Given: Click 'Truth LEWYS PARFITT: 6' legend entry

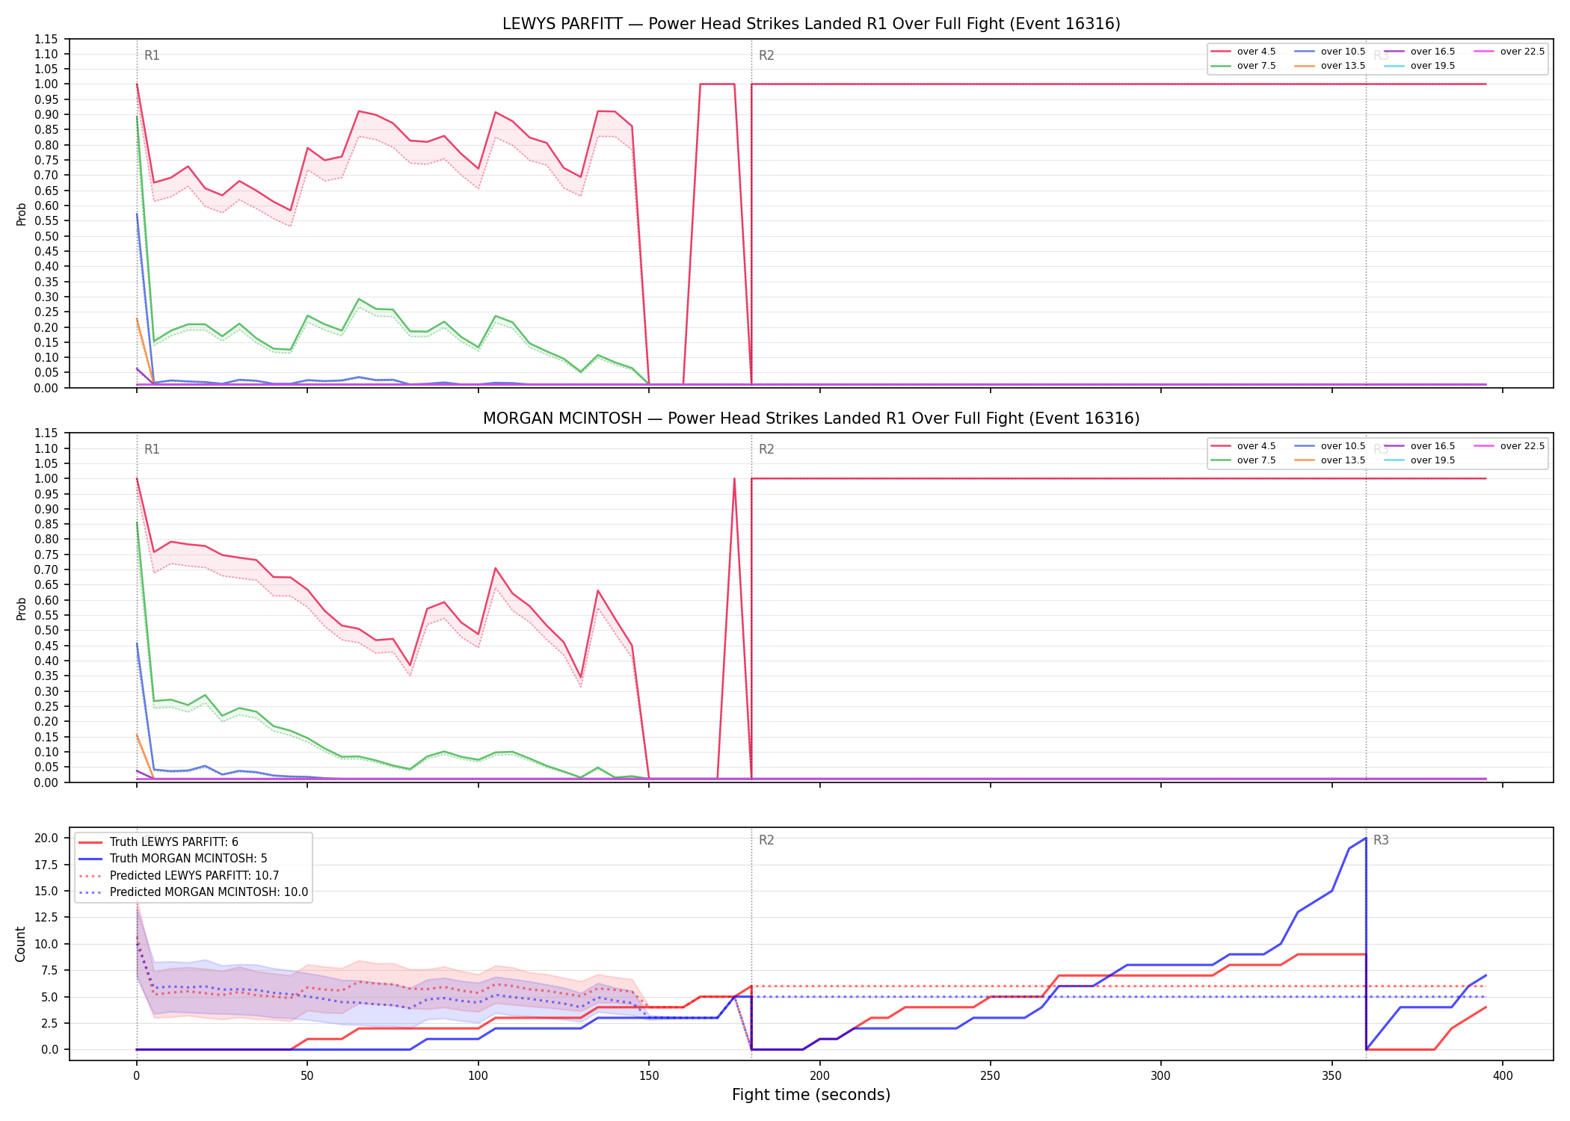Looking at the screenshot, I should 158,842.
